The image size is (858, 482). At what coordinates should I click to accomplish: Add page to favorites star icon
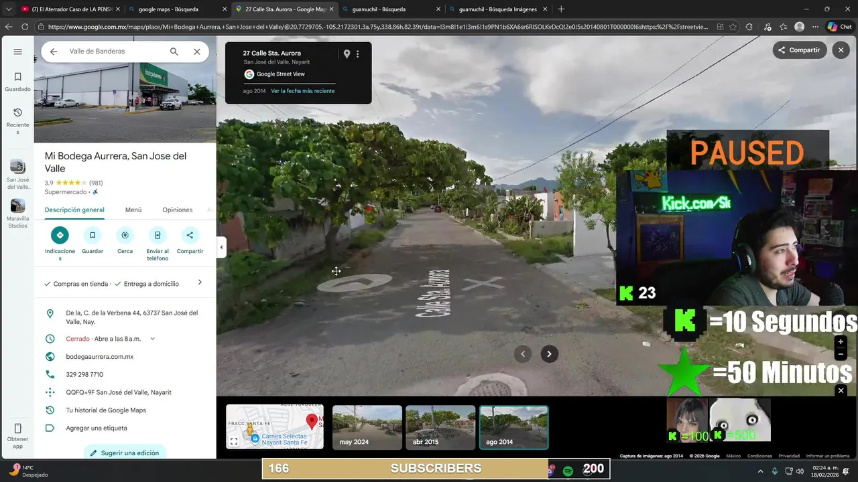click(733, 27)
